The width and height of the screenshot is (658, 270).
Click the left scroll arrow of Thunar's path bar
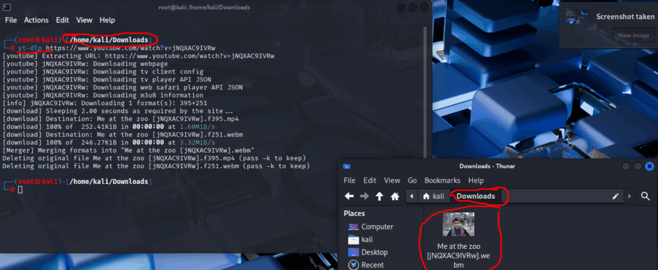tap(412, 196)
